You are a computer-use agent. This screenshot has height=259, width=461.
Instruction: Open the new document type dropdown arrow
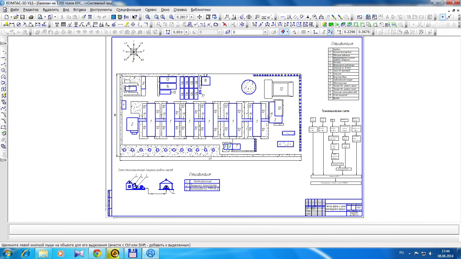coord(11,17)
